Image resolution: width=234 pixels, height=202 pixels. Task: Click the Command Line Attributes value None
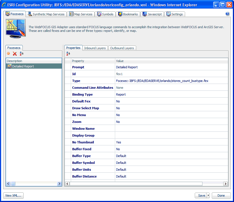coord(172,88)
